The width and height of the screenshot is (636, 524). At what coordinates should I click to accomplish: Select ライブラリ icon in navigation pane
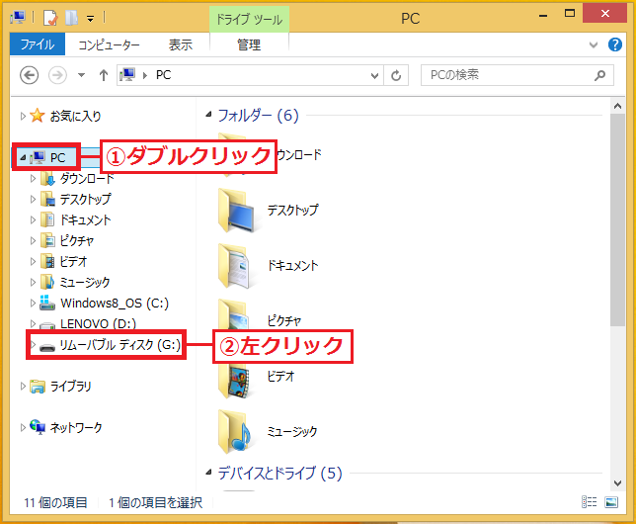pos(38,387)
